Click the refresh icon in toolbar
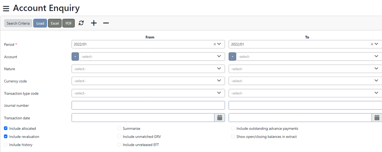The image size is (382, 152). pyautogui.click(x=81, y=23)
